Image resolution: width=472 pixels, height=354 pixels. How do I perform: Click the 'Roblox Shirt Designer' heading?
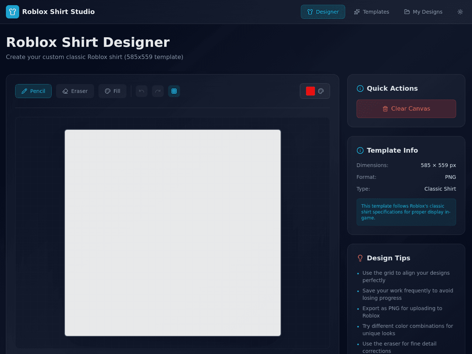pyautogui.click(x=88, y=42)
